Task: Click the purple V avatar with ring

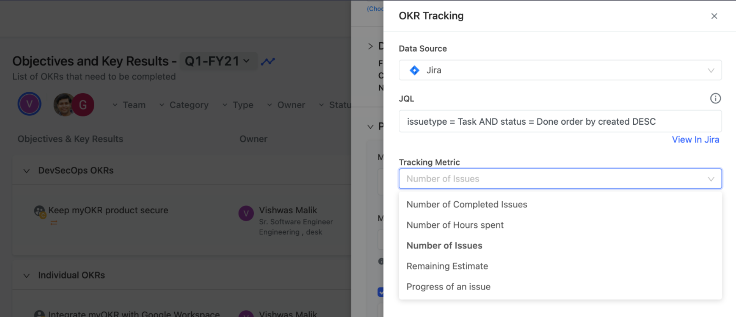Action: coord(30,104)
